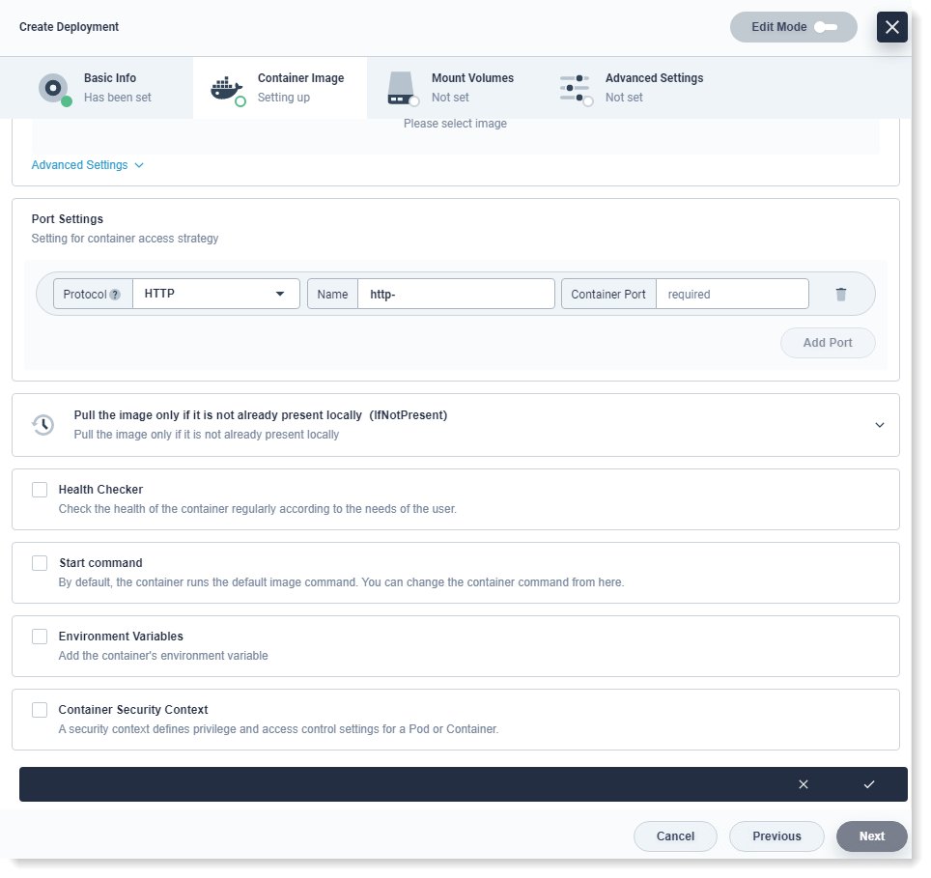This screenshot has height=878, width=931.
Task: Click the Start command description text
Action: pyautogui.click(x=342, y=581)
